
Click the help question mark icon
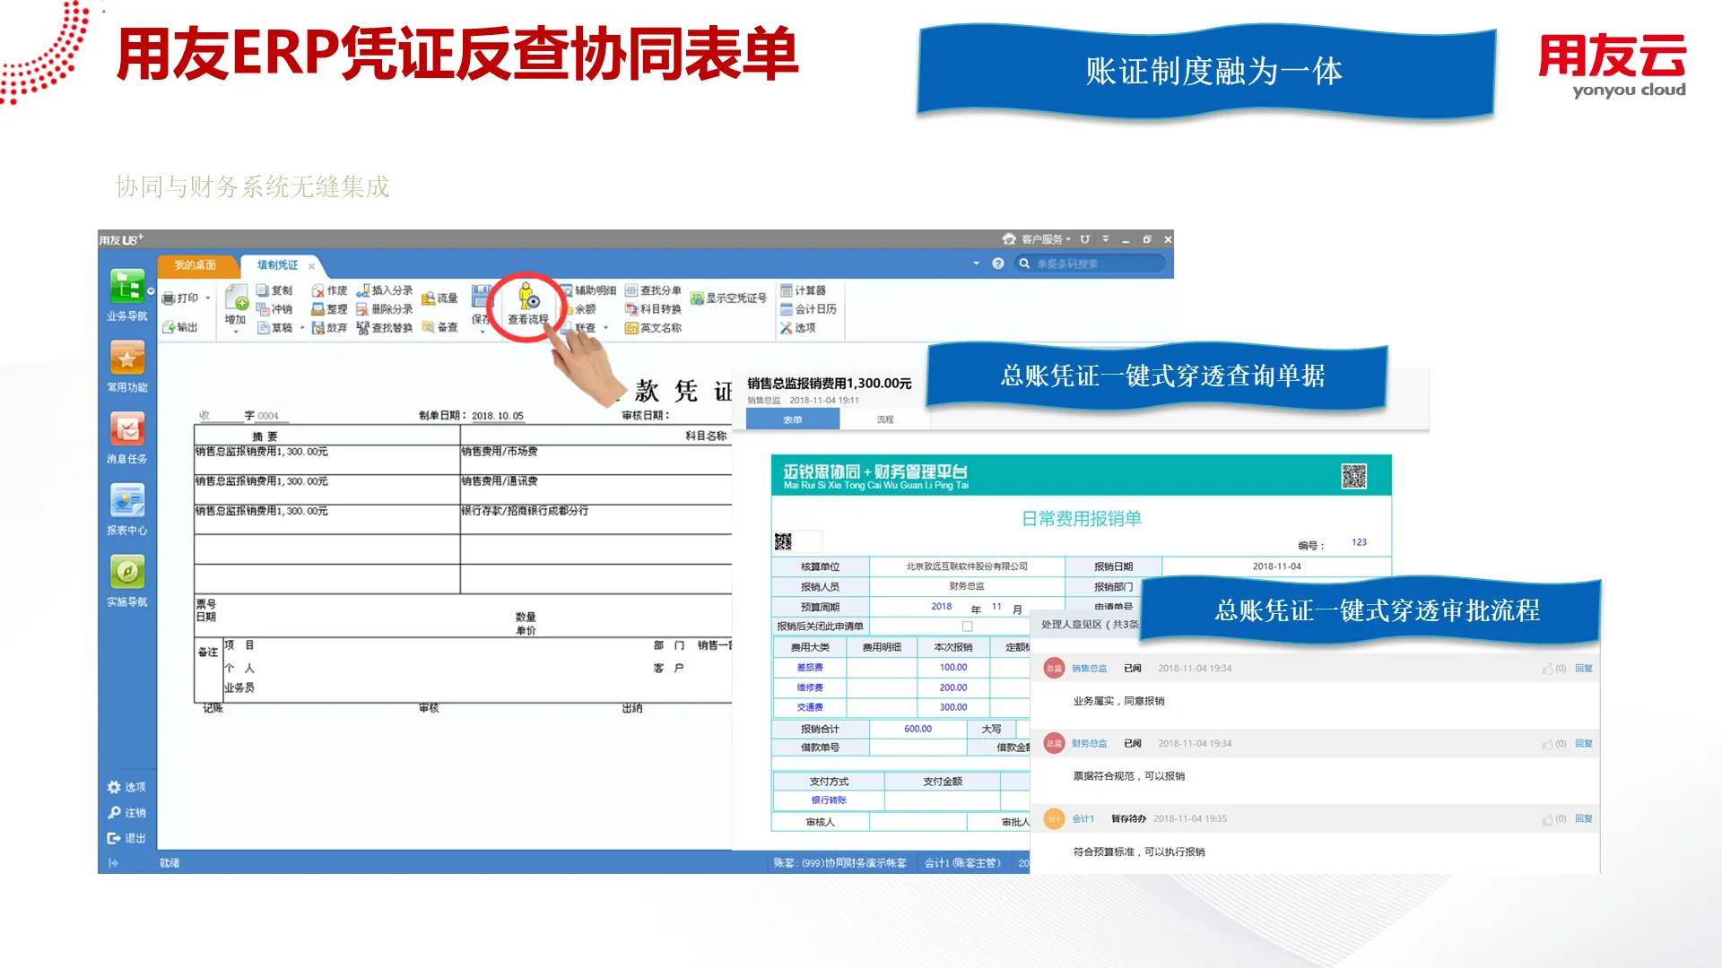coord(998,264)
